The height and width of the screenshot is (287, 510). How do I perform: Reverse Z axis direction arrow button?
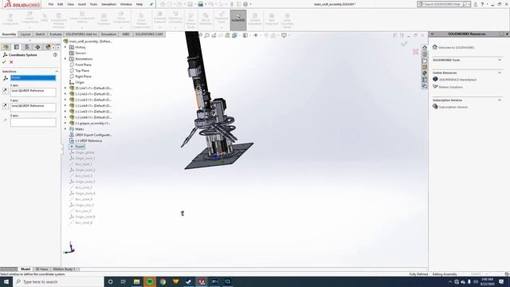coord(6,120)
